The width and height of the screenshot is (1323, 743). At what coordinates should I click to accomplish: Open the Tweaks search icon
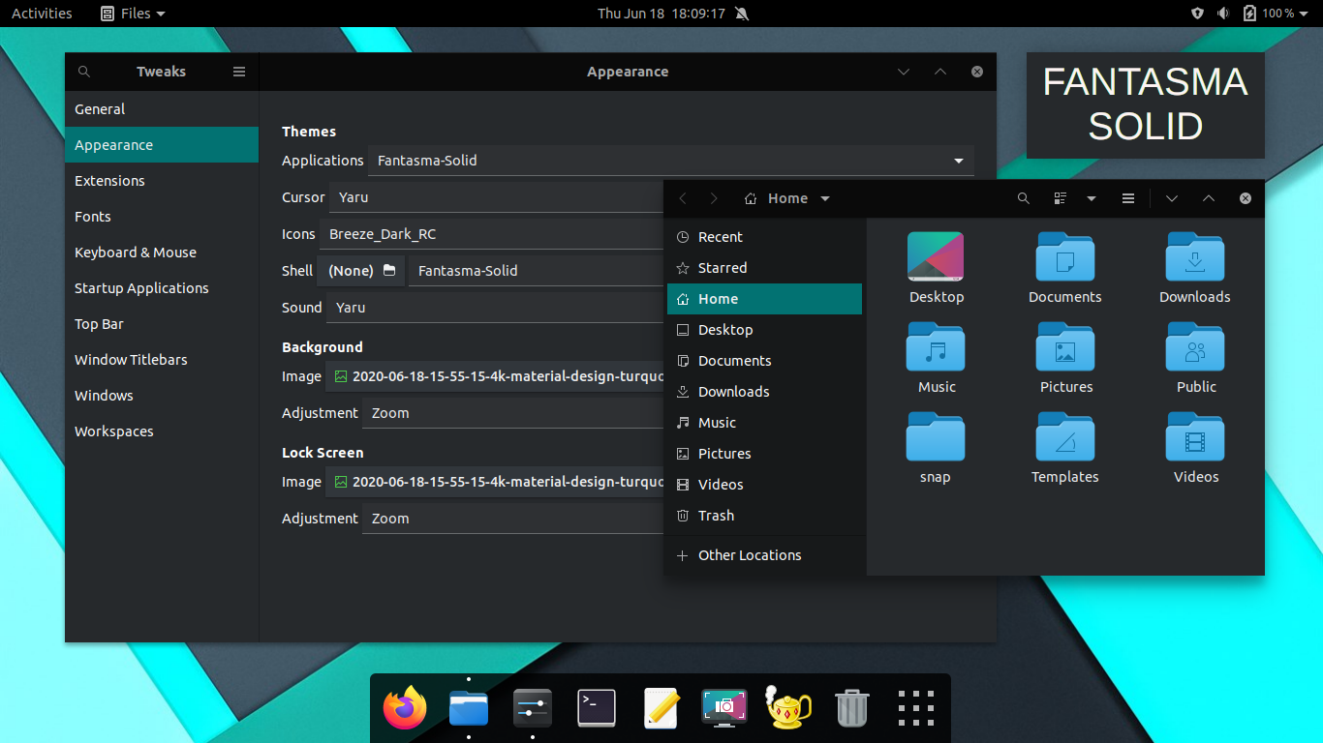coord(84,72)
